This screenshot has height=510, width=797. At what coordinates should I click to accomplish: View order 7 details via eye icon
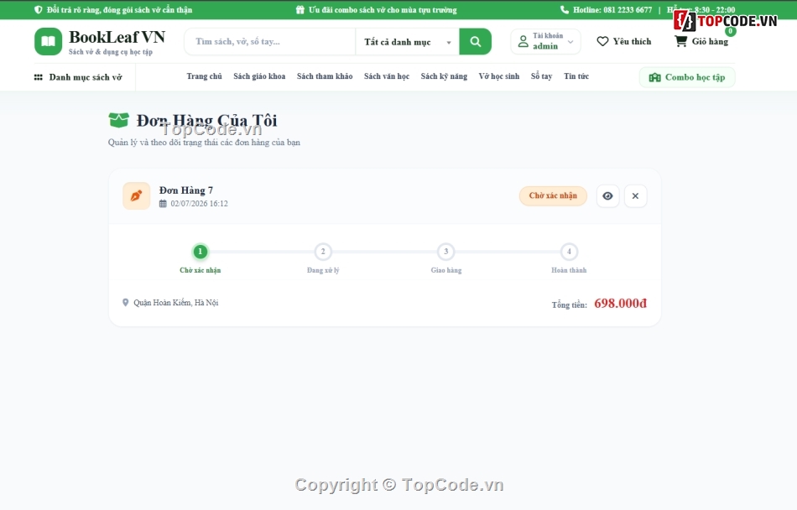coord(607,195)
